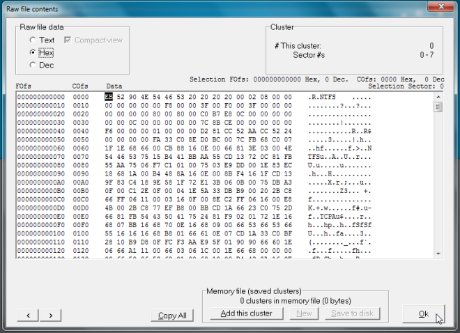Click the '..hf......f.>..N' ASCII text
The height and width of the screenshot is (333, 460).
pyautogui.click(x=339, y=148)
